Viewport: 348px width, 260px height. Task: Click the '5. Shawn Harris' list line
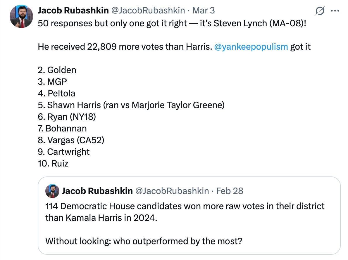131,105
